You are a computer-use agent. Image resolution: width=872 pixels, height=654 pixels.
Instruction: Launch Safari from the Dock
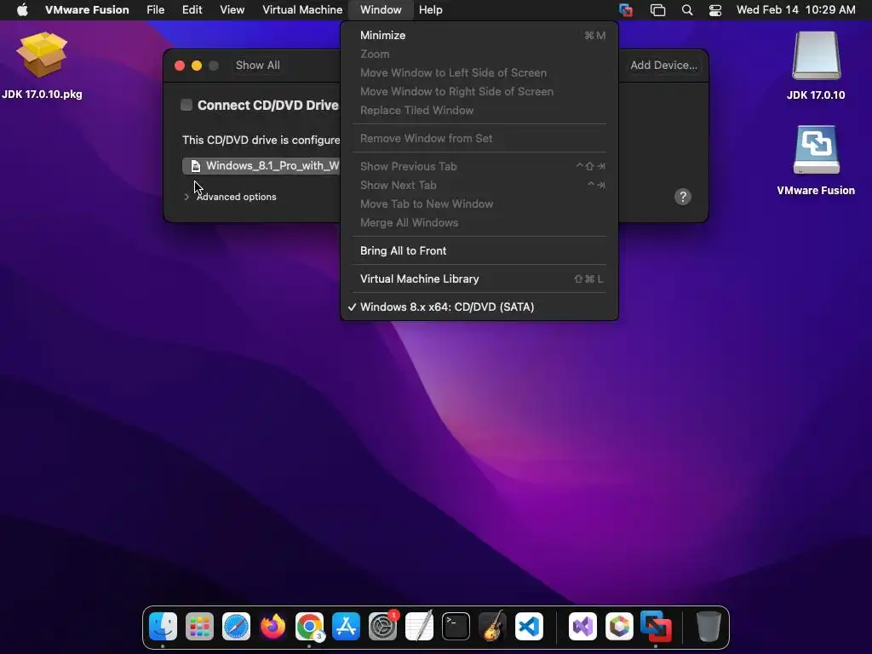(x=237, y=626)
